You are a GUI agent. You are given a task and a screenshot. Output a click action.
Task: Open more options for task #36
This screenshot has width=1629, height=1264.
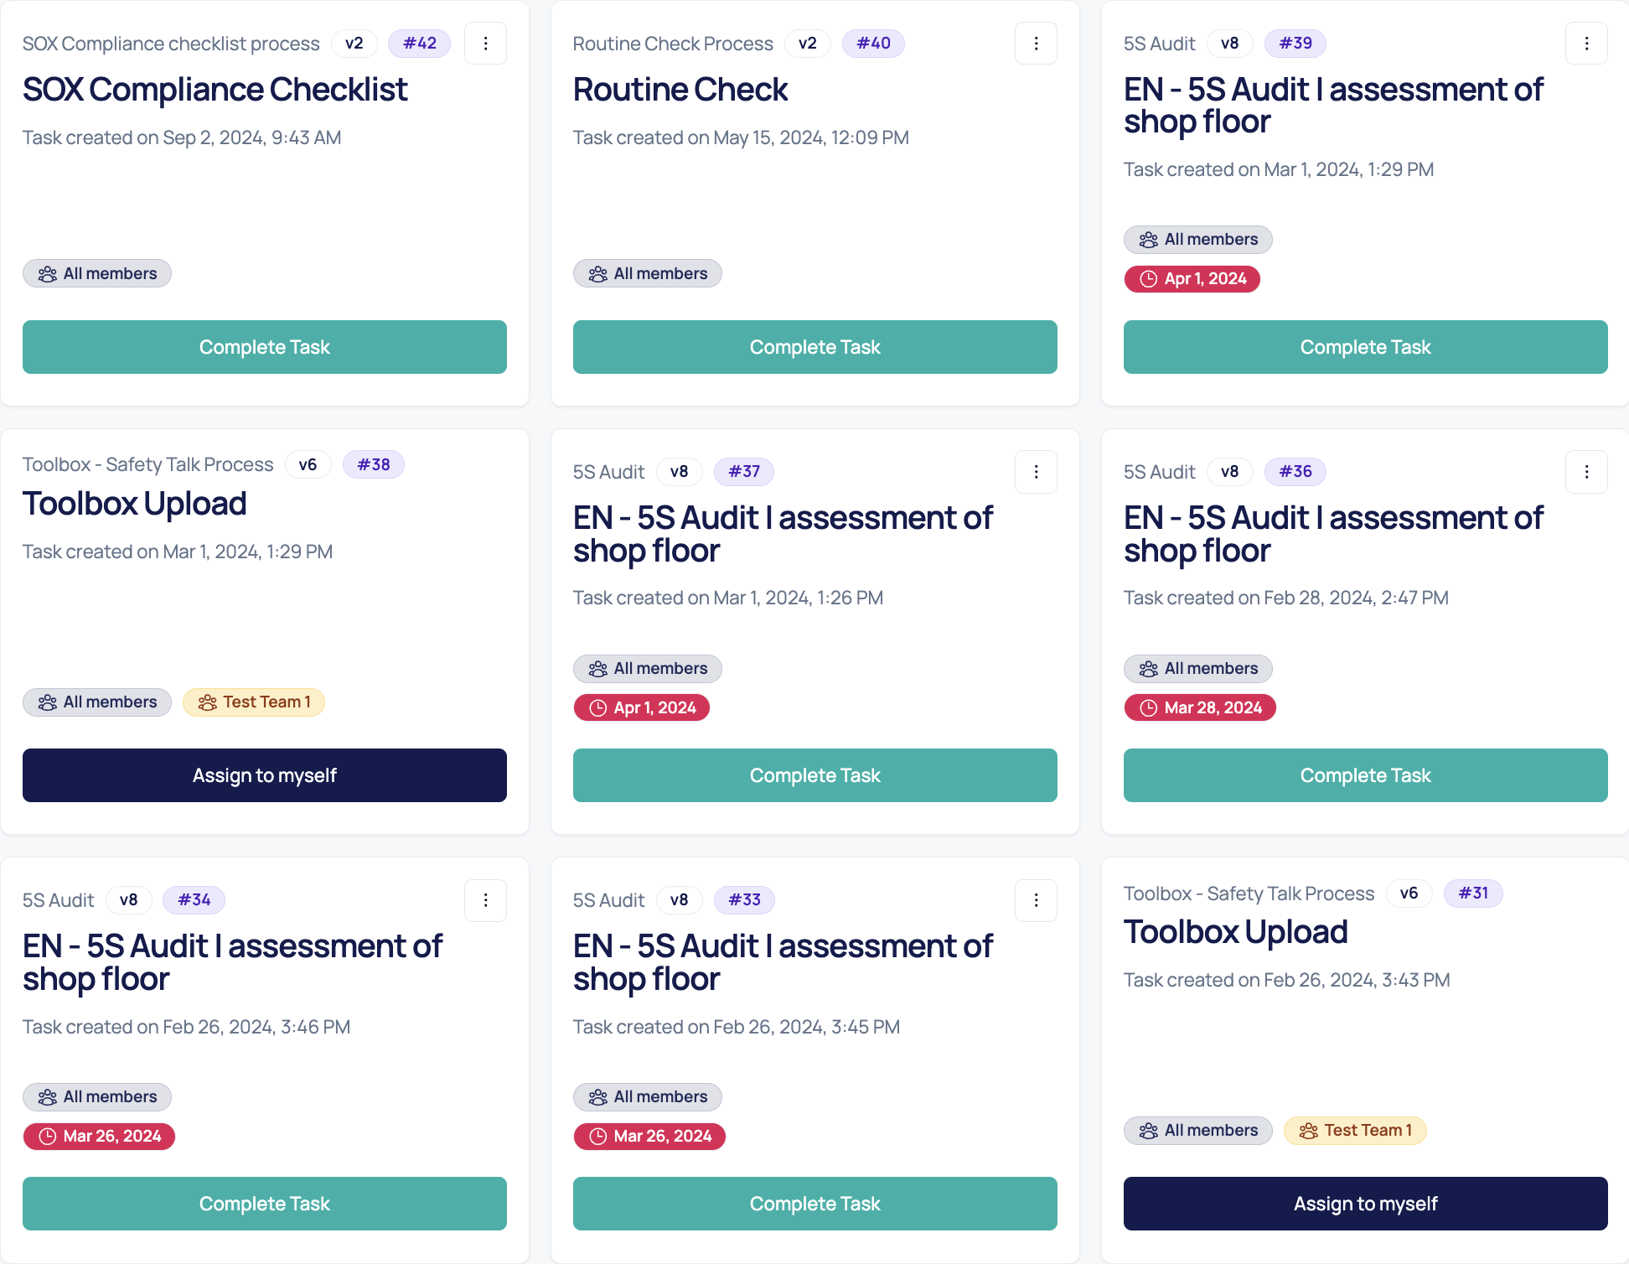(1586, 472)
